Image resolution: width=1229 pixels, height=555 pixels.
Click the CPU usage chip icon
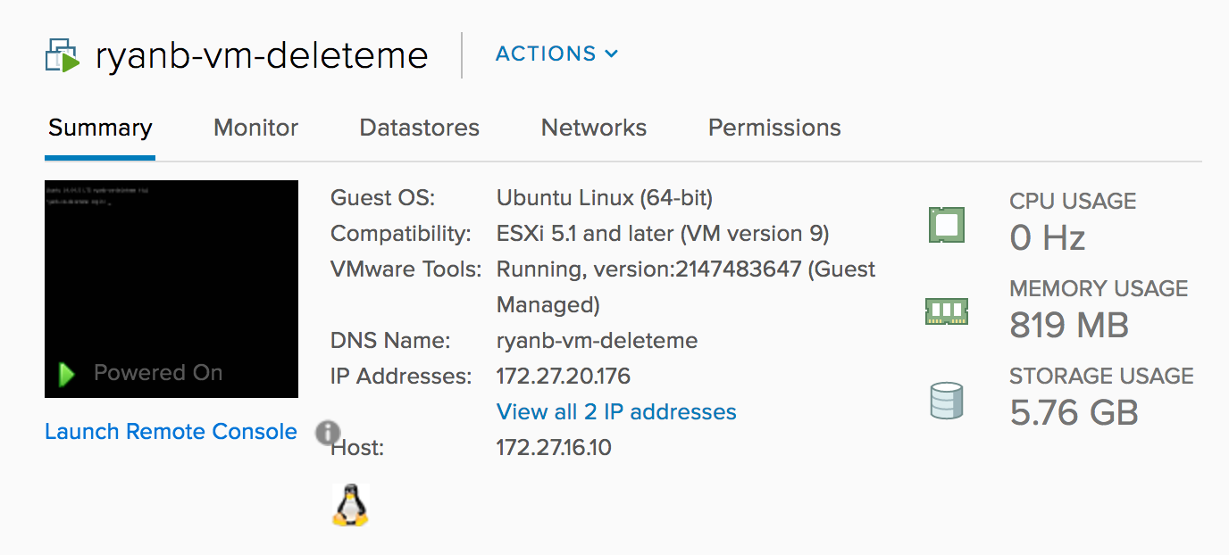click(947, 224)
